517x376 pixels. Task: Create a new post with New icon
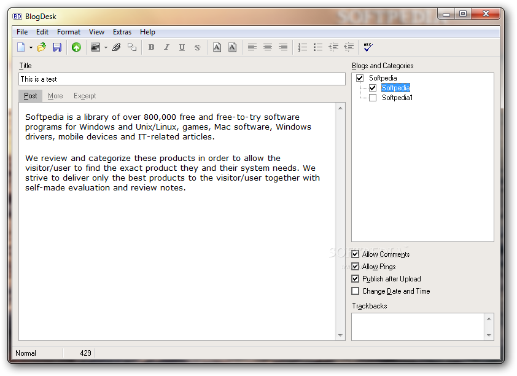point(21,47)
